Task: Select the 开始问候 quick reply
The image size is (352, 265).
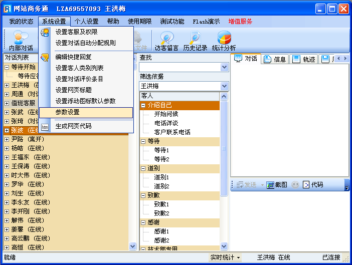Action: 166,114
